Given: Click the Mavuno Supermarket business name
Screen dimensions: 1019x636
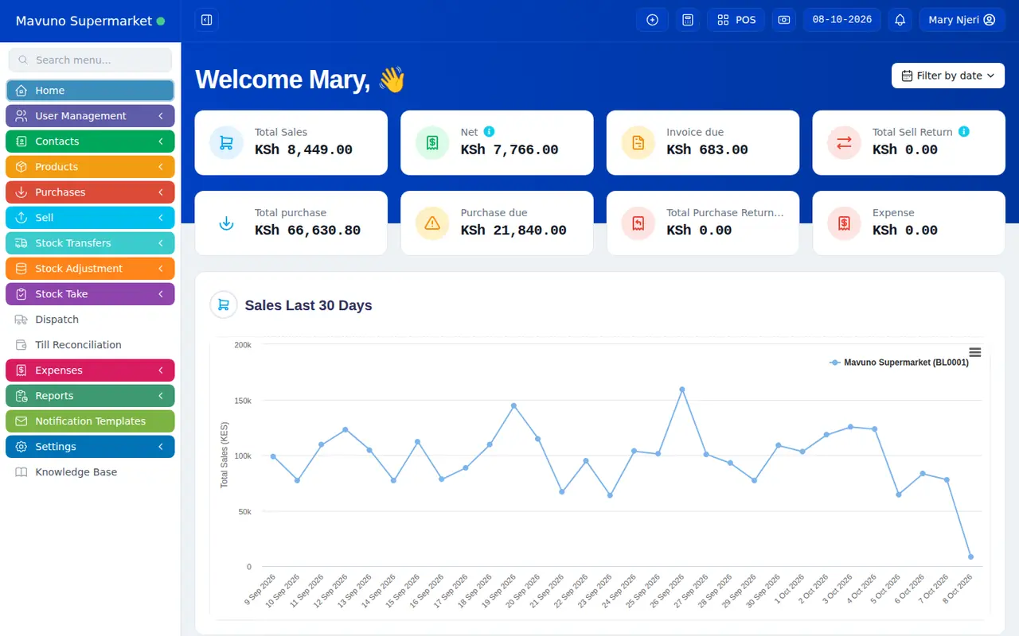Looking at the screenshot, I should pos(84,21).
